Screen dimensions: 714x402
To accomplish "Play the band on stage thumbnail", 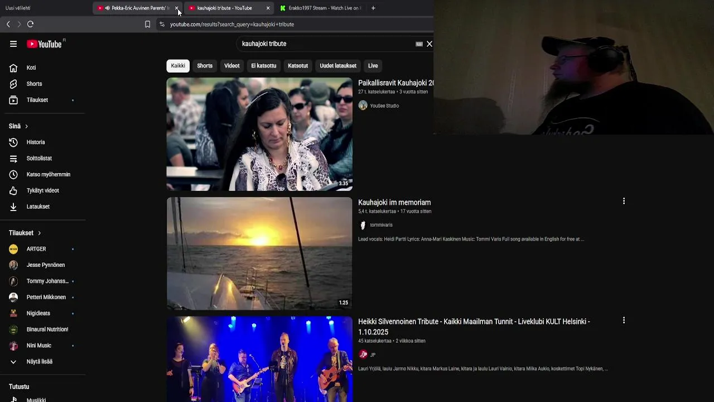I will (259, 359).
